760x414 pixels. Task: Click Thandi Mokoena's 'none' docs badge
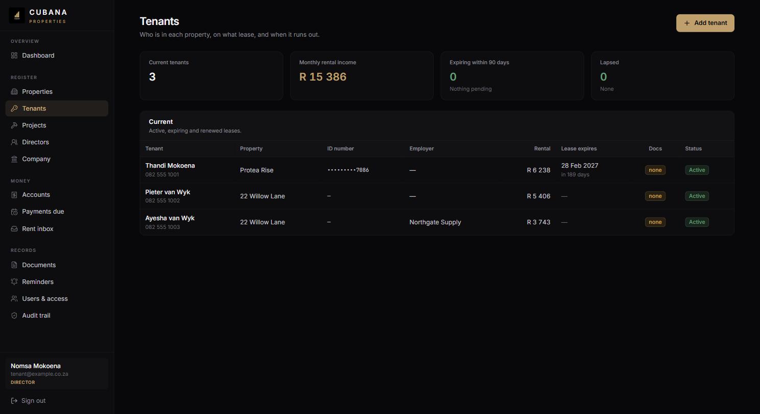click(x=655, y=170)
